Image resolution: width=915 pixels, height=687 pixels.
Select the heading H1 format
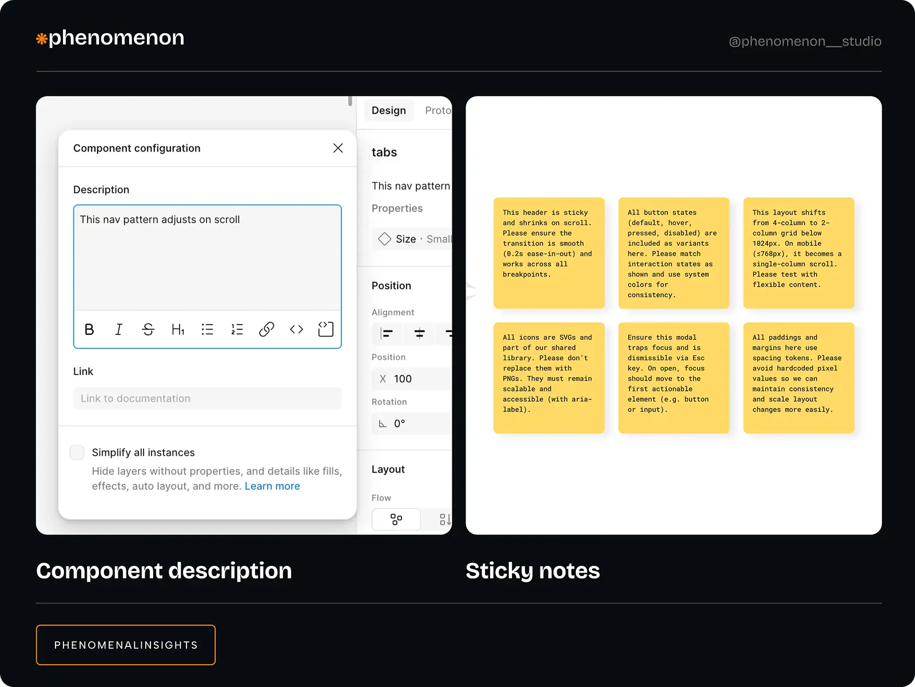[178, 329]
